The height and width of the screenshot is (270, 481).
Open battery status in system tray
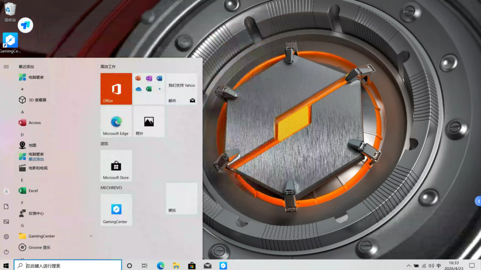(416, 266)
